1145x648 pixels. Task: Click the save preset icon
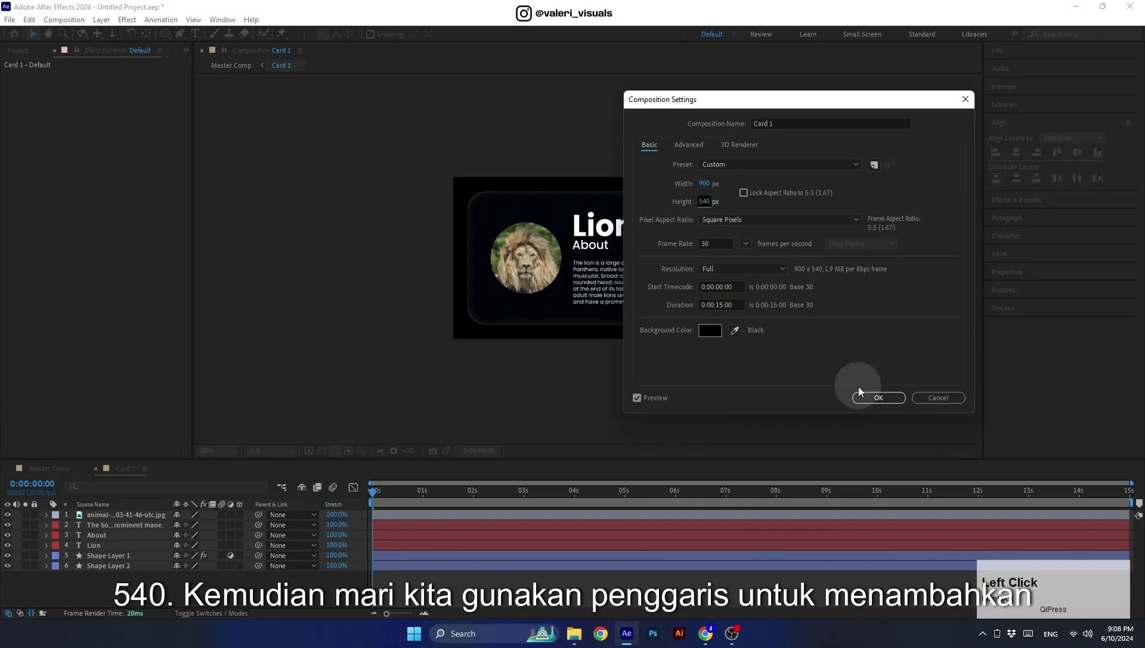click(x=874, y=165)
